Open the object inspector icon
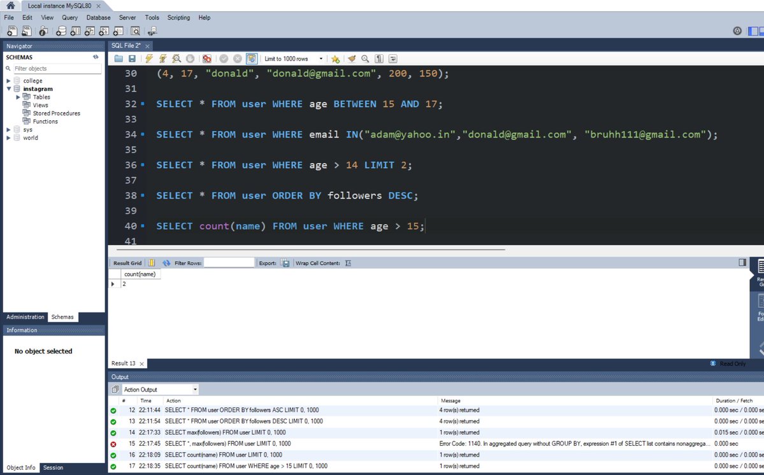Image resolution: width=764 pixels, height=475 pixels. (43, 31)
